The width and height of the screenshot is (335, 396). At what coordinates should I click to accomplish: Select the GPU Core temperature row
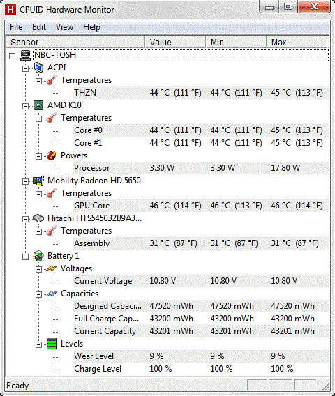tap(201, 206)
